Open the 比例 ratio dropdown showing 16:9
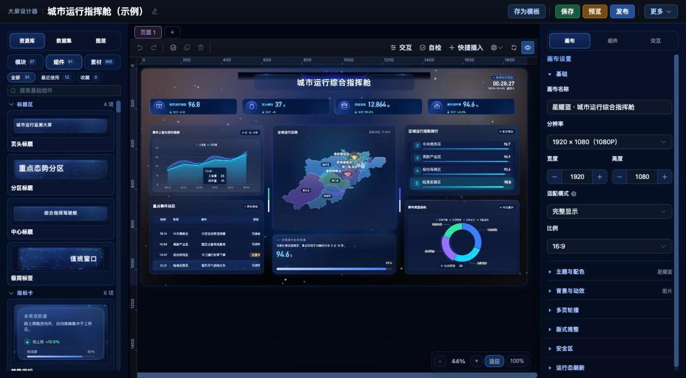The width and height of the screenshot is (686, 378). point(609,246)
